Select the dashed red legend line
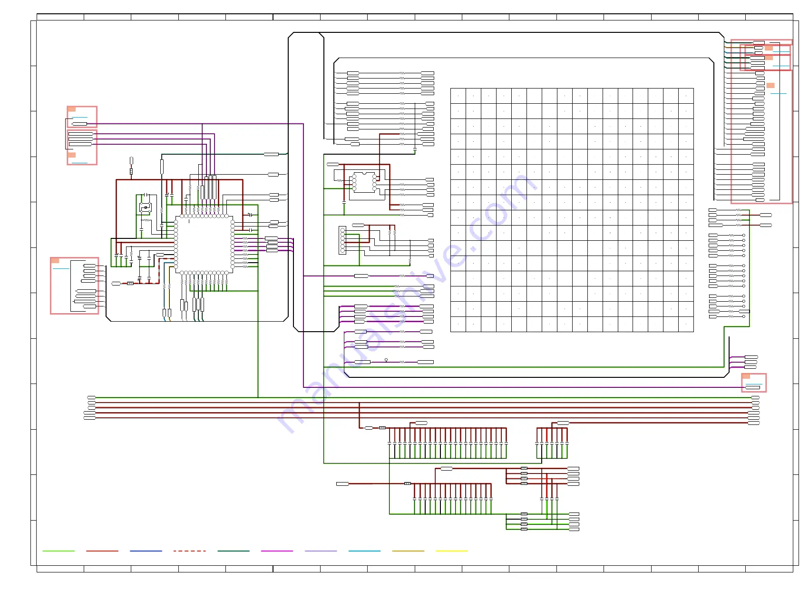The width and height of the screenshot is (809, 601). [190, 551]
